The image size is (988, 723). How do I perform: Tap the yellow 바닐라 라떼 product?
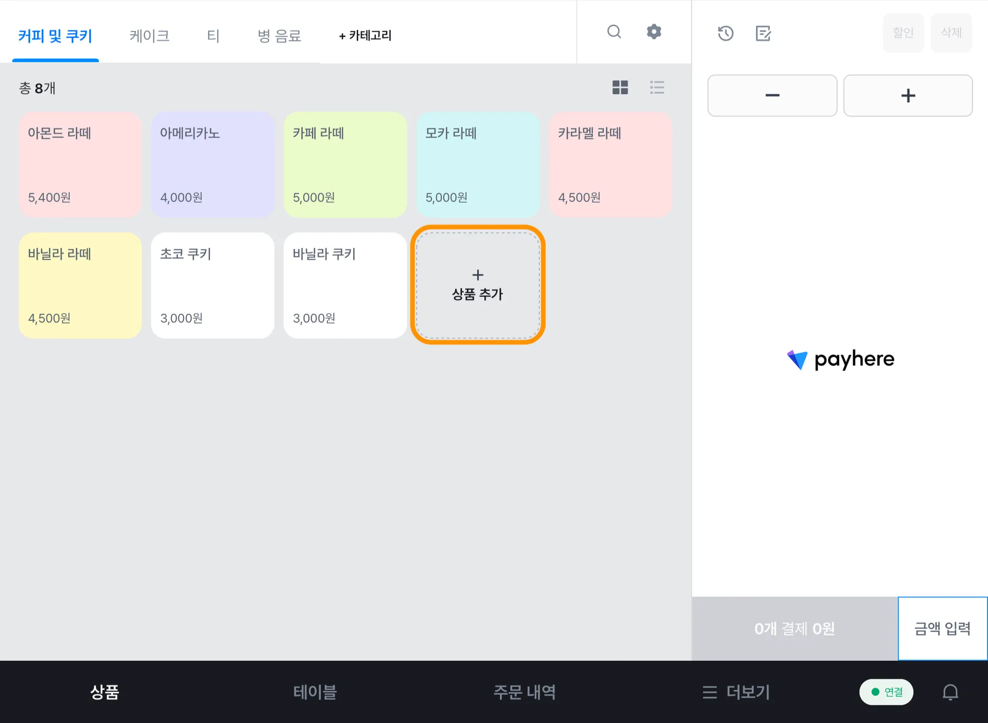click(80, 285)
